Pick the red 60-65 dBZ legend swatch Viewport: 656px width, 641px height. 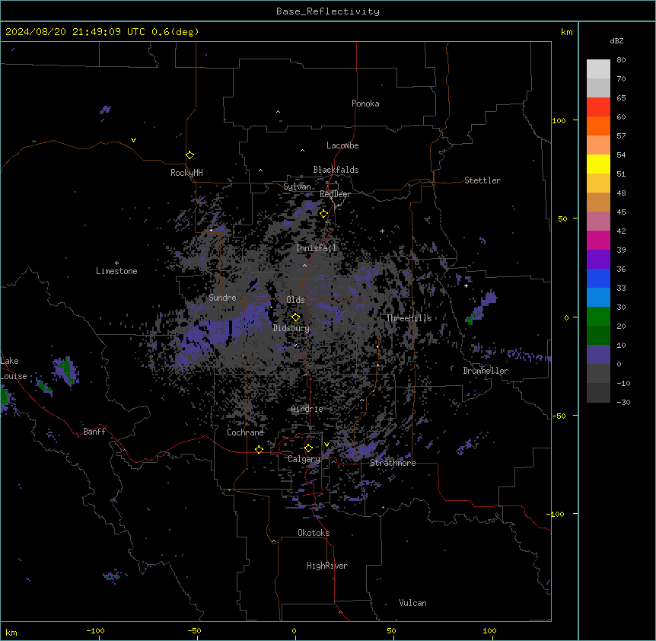point(598,107)
